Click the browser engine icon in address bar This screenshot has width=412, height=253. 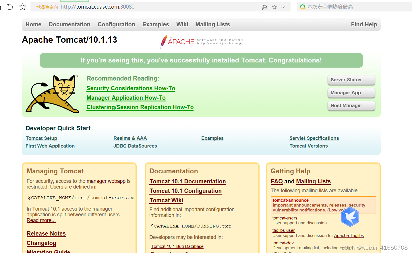click(x=265, y=7)
